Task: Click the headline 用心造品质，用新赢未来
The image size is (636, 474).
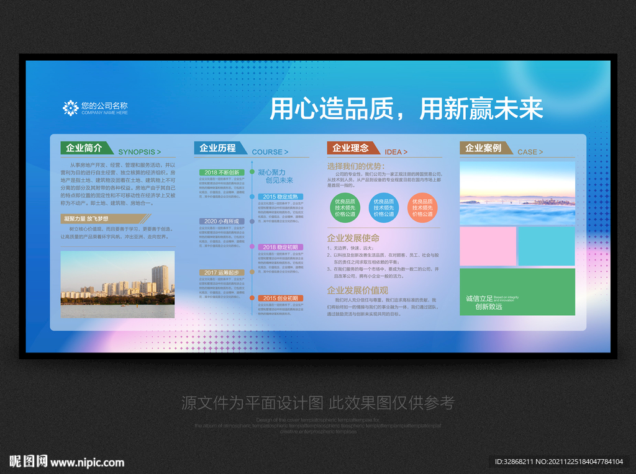Action: [406, 109]
